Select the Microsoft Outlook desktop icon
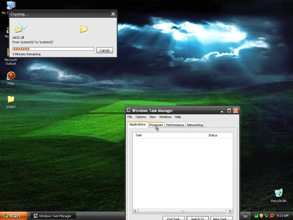Viewport: 293px width, 220px height. point(11,56)
